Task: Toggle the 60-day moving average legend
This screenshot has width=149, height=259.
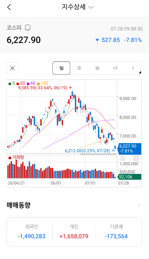Action: point(31,84)
